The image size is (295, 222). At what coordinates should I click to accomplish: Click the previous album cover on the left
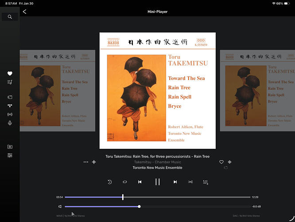click(58, 91)
